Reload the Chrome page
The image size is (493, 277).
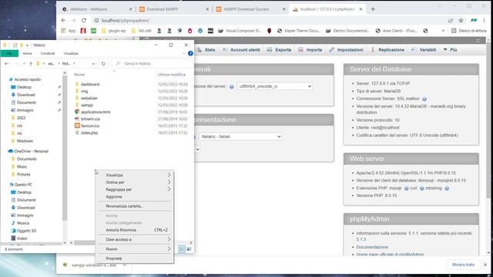(84, 21)
